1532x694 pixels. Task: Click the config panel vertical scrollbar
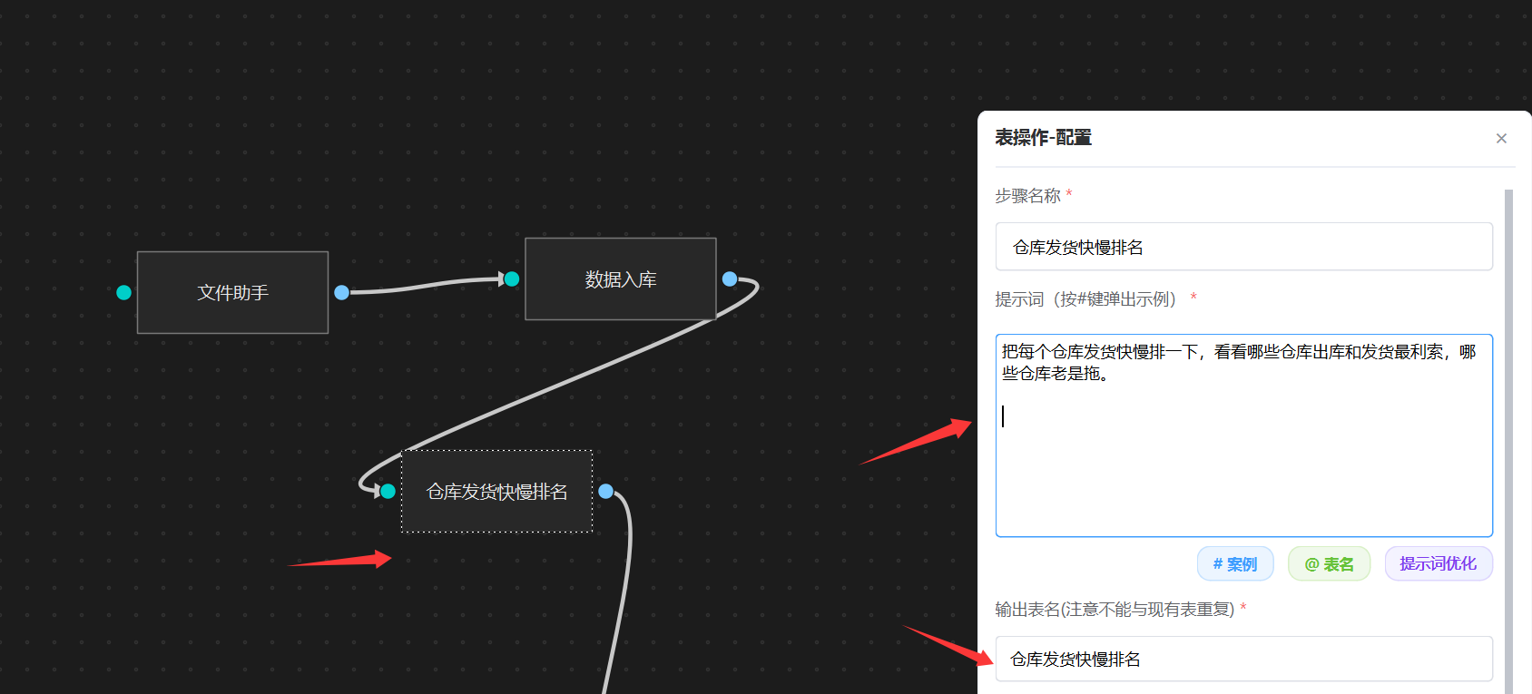tap(1508, 441)
